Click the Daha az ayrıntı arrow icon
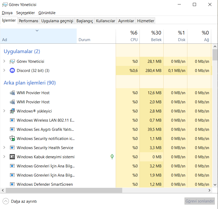Screen dimensions: 218x209 click(x=6, y=201)
